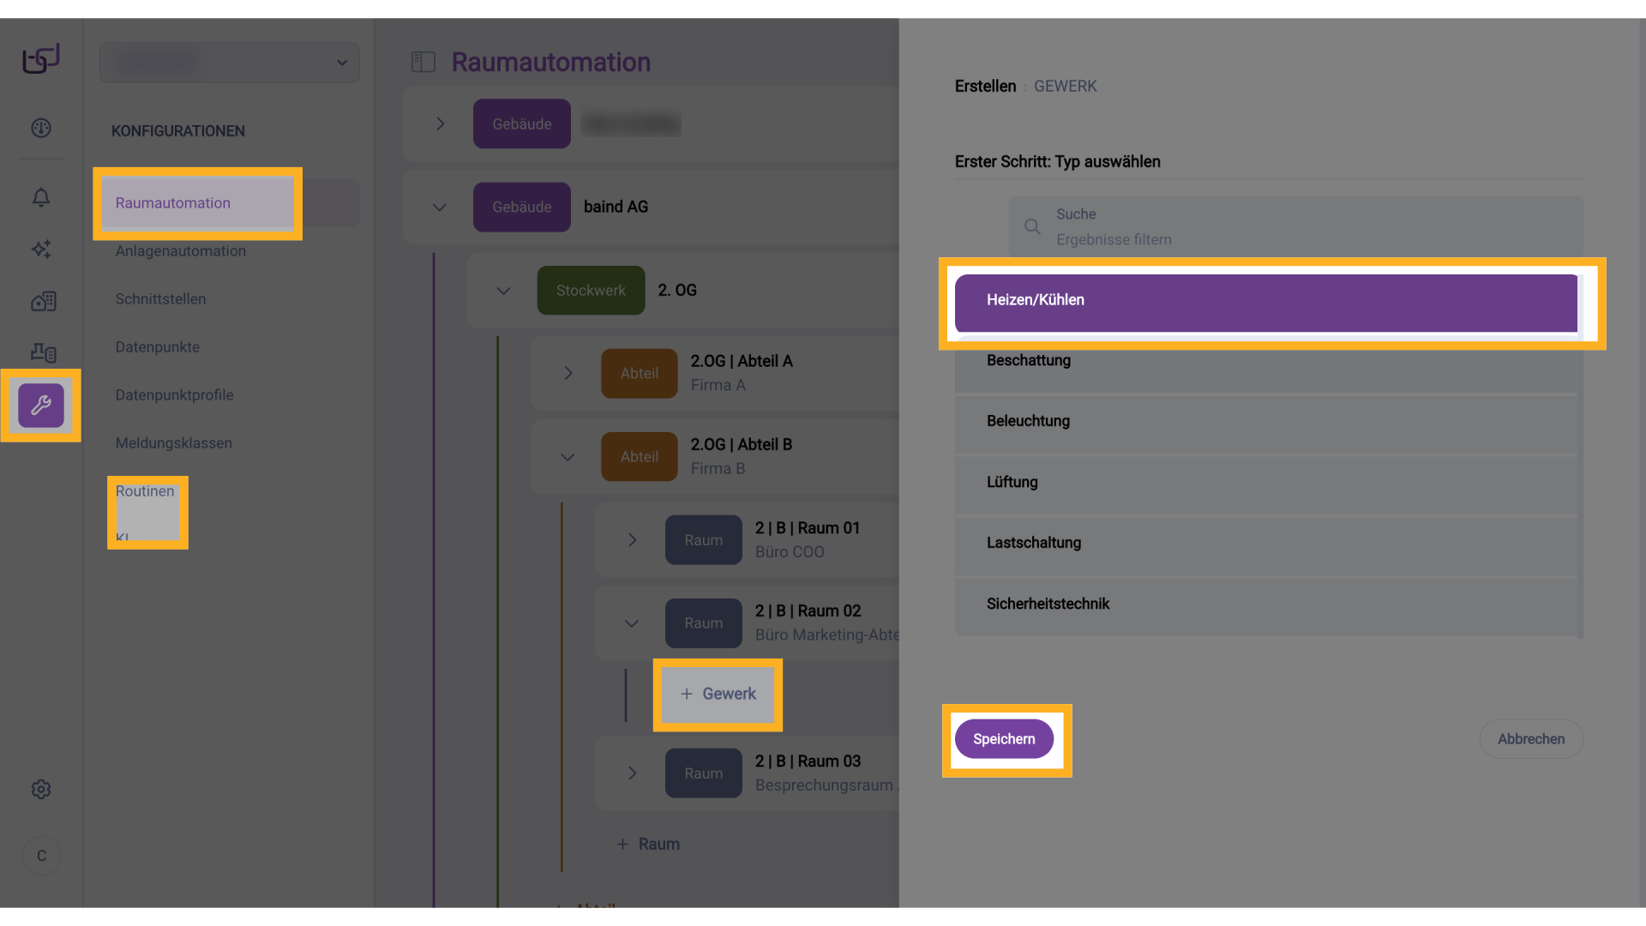The image size is (1646, 926).
Task: Click the user avatar labeled C
Action: 41,856
